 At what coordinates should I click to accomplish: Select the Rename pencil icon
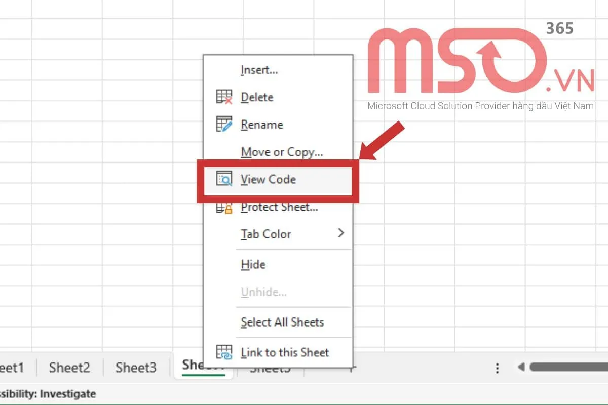[x=223, y=125]
